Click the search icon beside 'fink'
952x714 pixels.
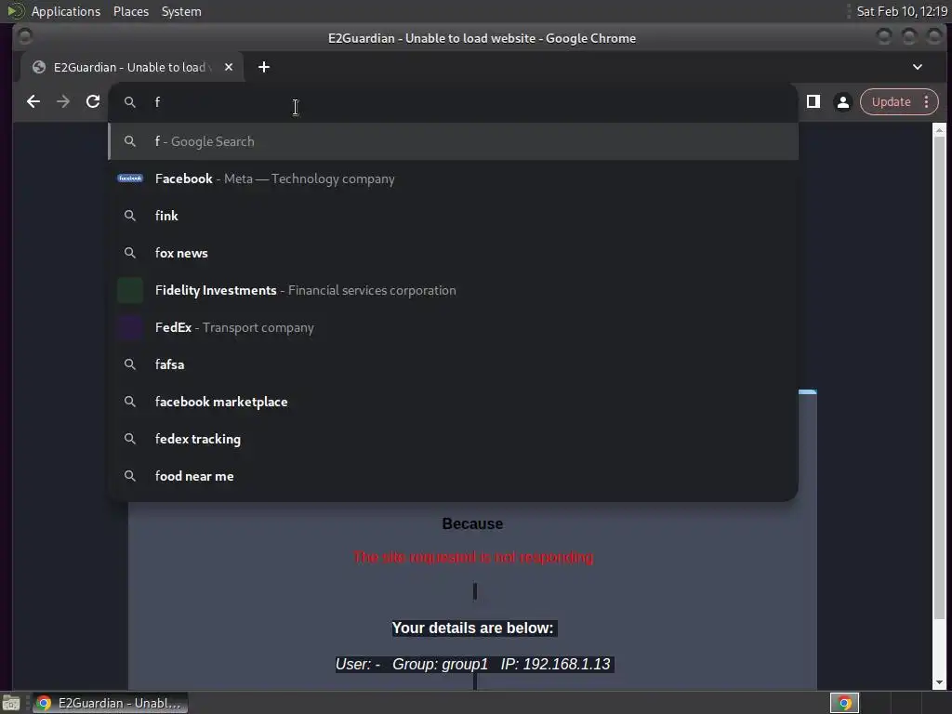pos(130,216)
